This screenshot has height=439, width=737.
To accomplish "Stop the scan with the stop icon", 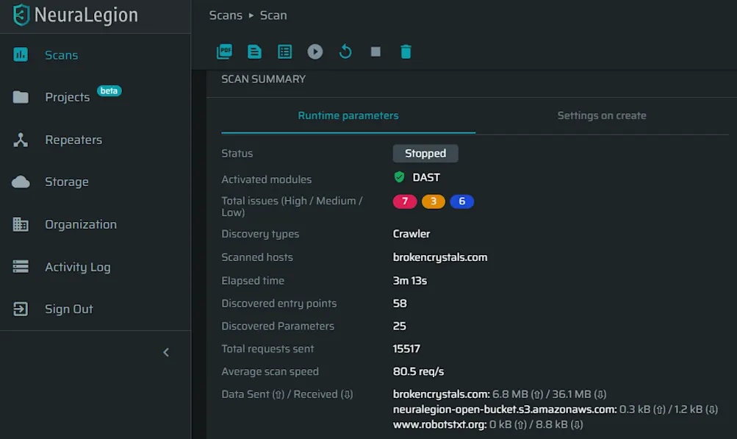I will point(375,51).
